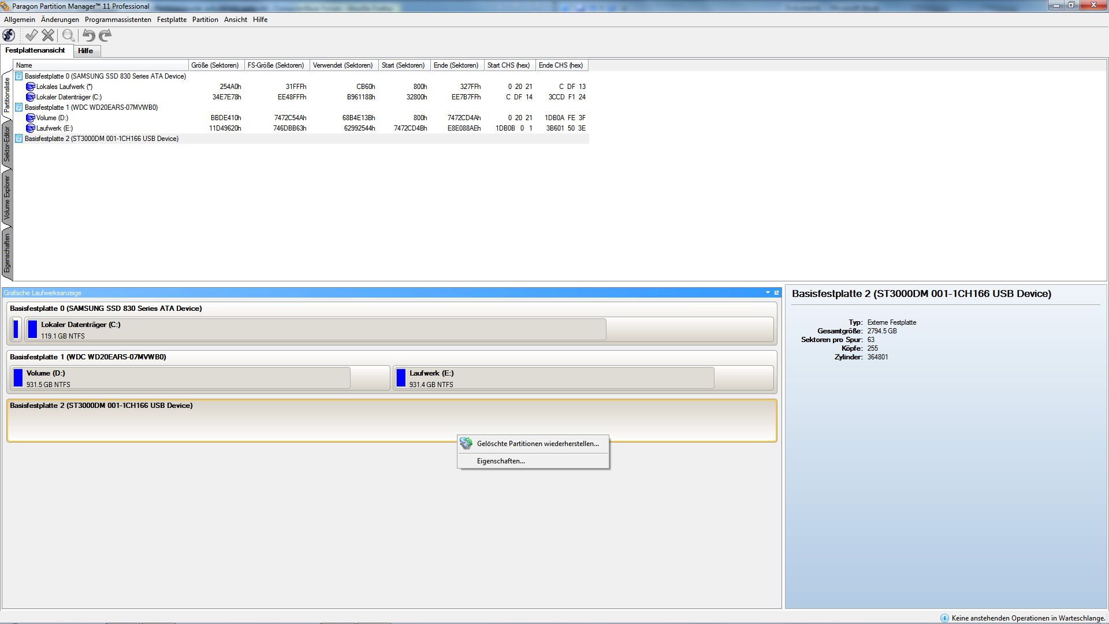Select the Lokaler Datenträger (C:) graphical partition bar
The width and height of the screenshot is (1109, 624).
[315, 329]
